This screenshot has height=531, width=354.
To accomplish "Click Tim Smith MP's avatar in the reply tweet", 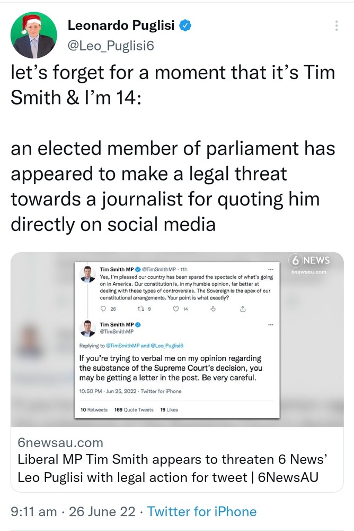I will tap(87, 328).
